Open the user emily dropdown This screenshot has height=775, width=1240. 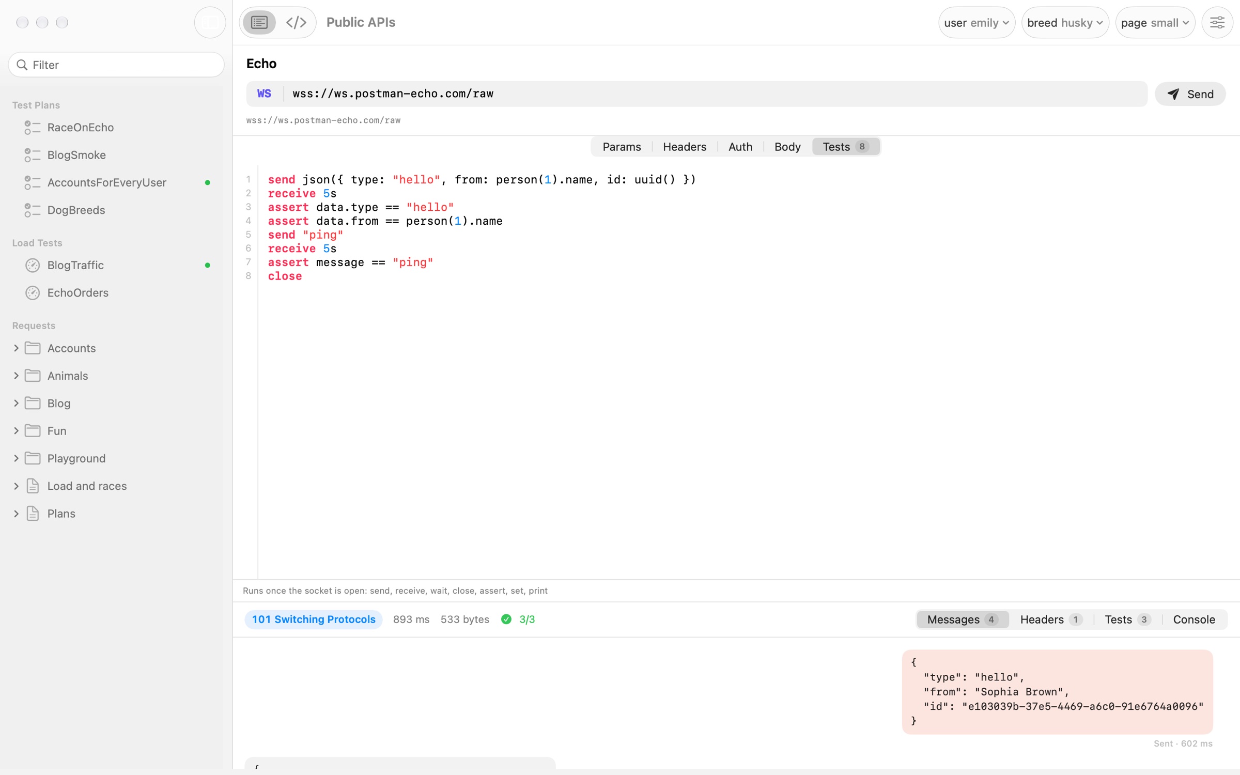977,22
